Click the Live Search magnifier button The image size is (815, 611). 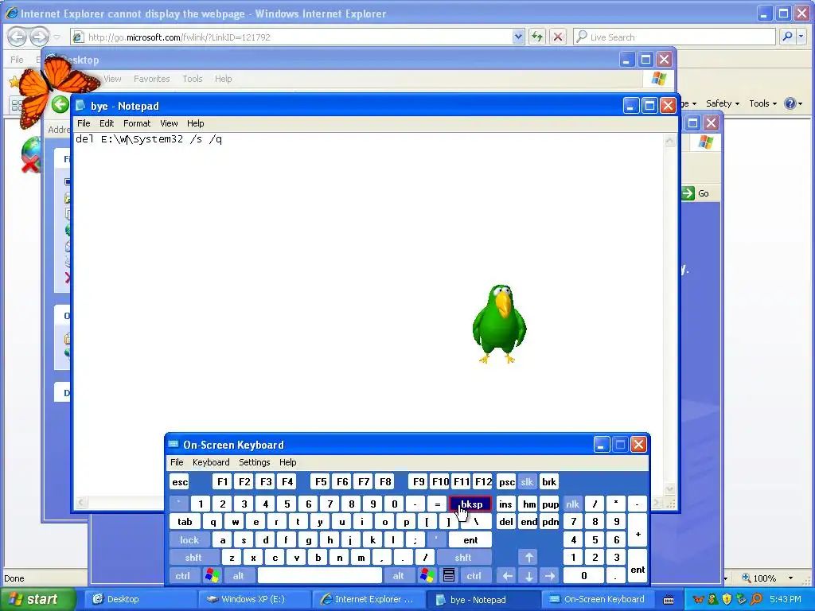(787, 37)
